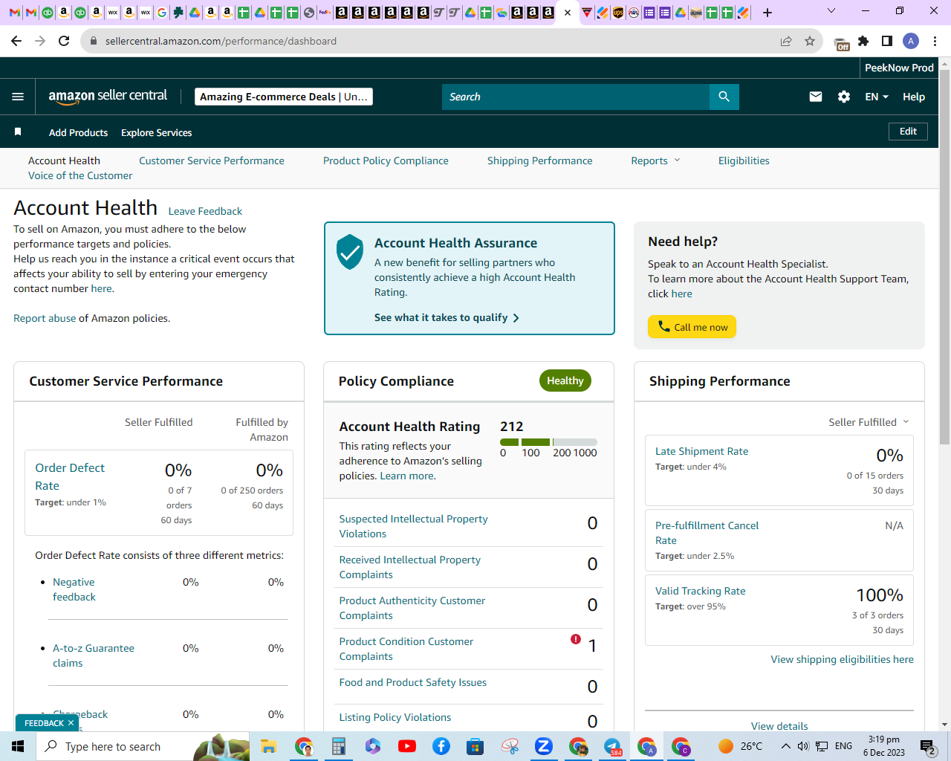
Task: Open the Seller Central hamburger menu
Action: 18,97
